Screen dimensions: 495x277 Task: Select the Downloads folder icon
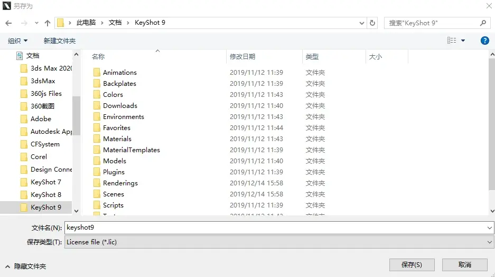click(x=97, y=105)
